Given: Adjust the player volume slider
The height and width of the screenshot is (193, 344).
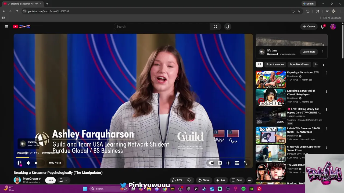Looking at the screenshot, I should click(36, 163).
